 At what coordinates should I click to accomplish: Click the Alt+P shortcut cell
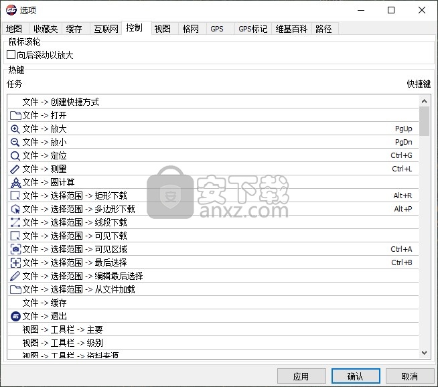coord(403,209)
